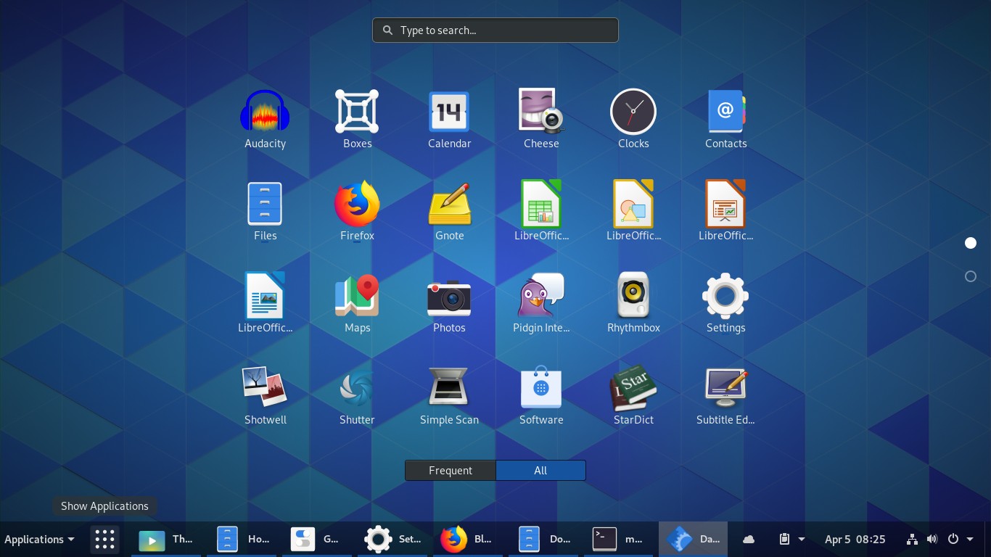
Task: Click the Show Applications grid button
Action: [104, 539]
